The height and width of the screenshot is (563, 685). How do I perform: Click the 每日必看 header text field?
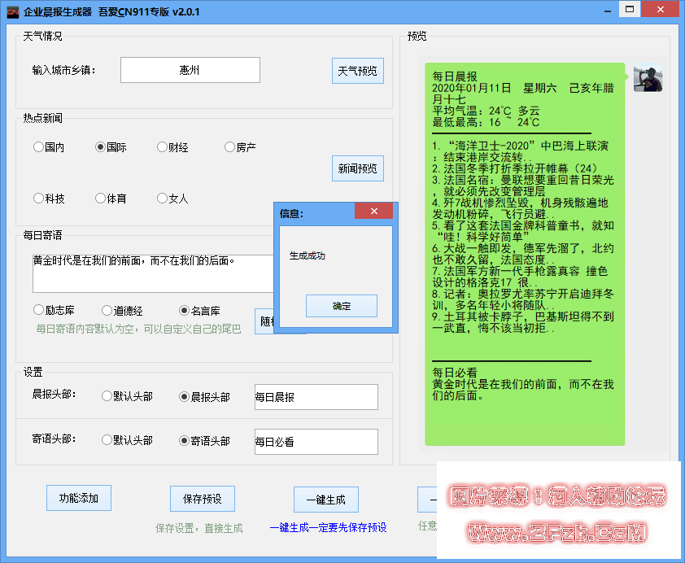316,442
